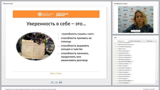Click bullet способность сказать «нет»

[78, 34]
